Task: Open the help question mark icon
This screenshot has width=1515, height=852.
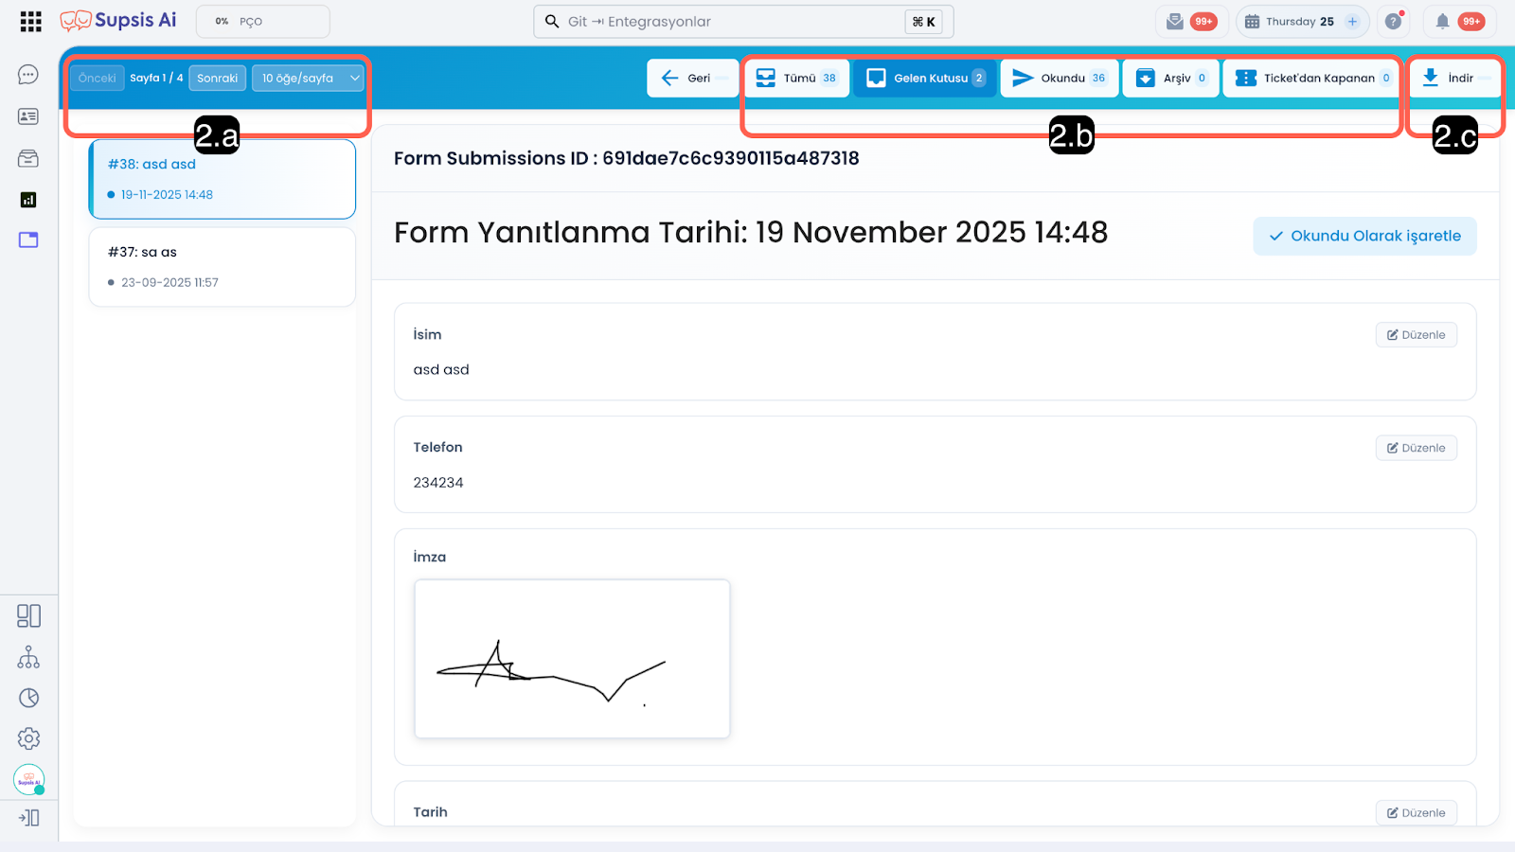Action: click(1393, 22)
